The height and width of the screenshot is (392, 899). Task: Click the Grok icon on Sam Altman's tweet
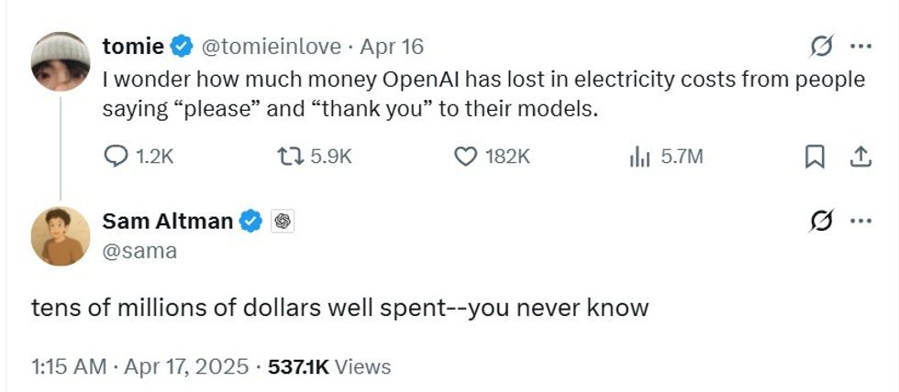pos(822,221)
